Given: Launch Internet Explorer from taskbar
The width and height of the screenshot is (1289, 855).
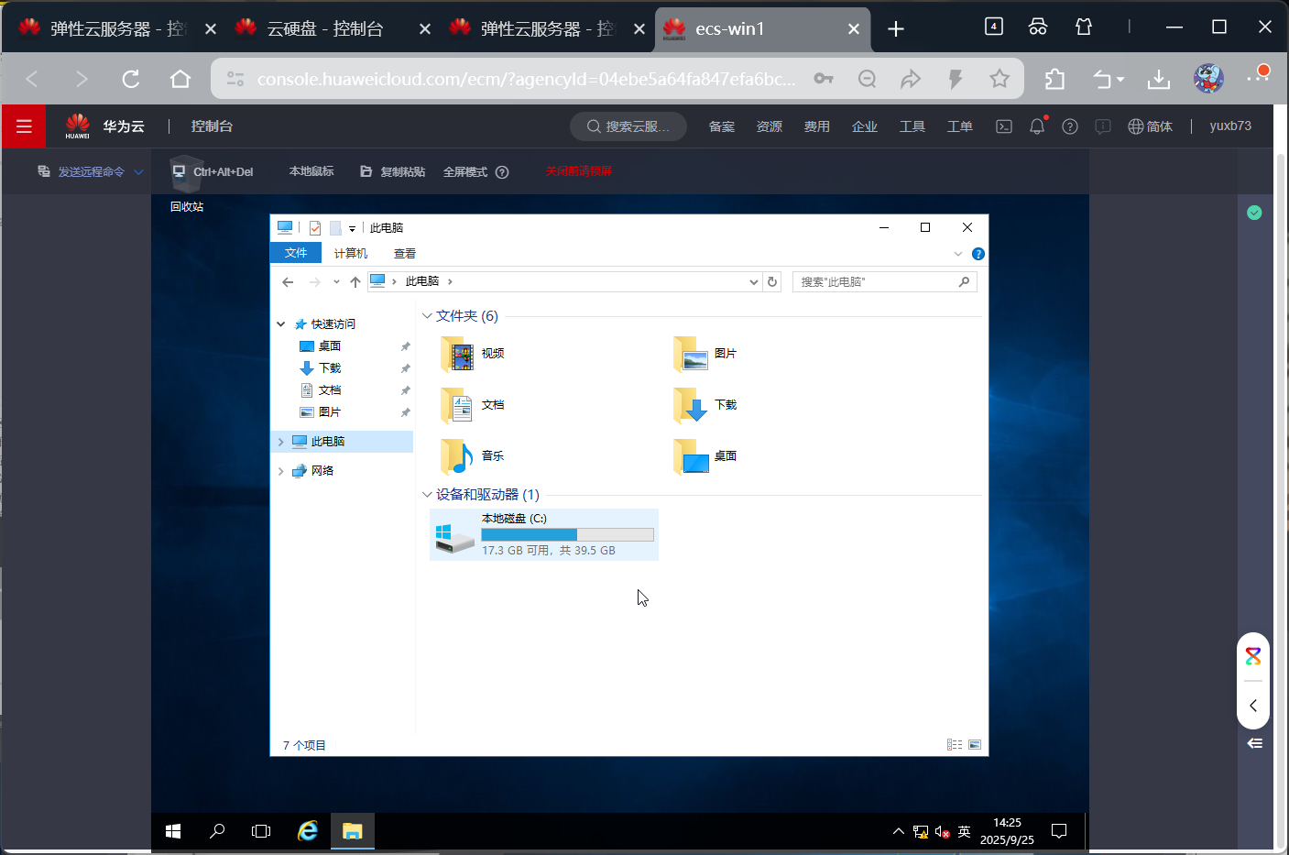Looking at the screenshot, I should (308, 831).
